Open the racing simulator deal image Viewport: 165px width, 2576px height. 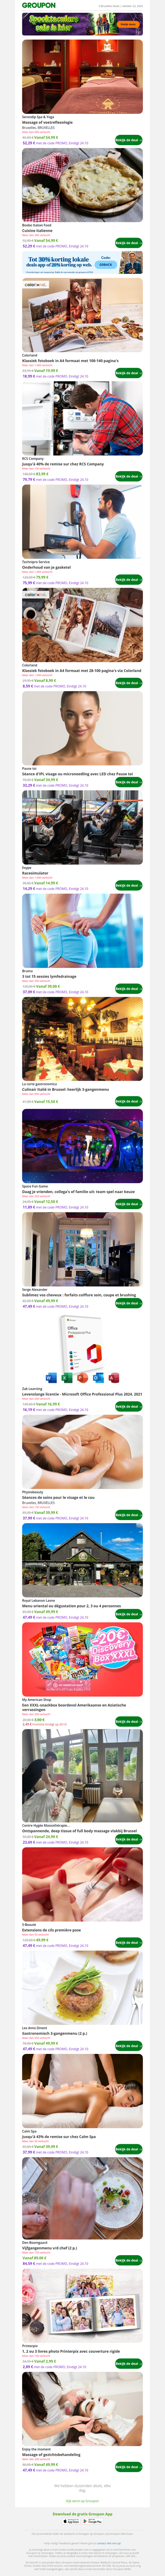pyautogui.click(x=82, y=829)
